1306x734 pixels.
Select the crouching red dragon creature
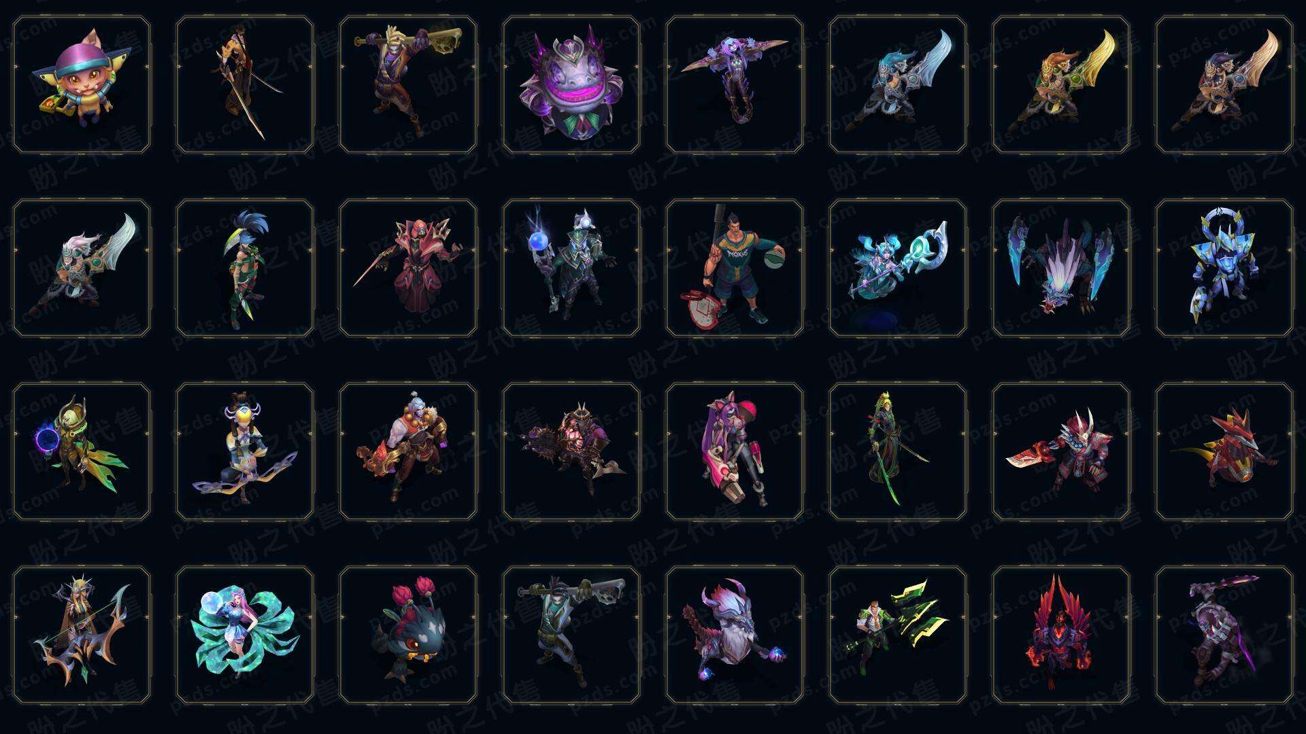click(1224, 451)
